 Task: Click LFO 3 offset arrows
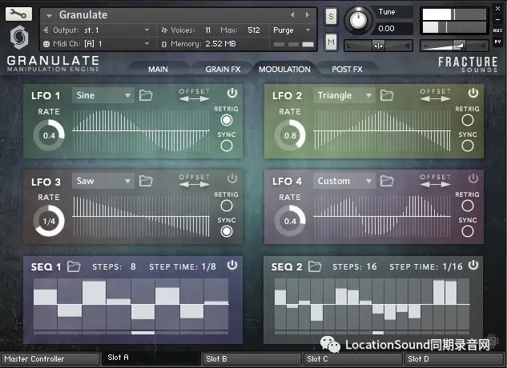tap(195, 185)
